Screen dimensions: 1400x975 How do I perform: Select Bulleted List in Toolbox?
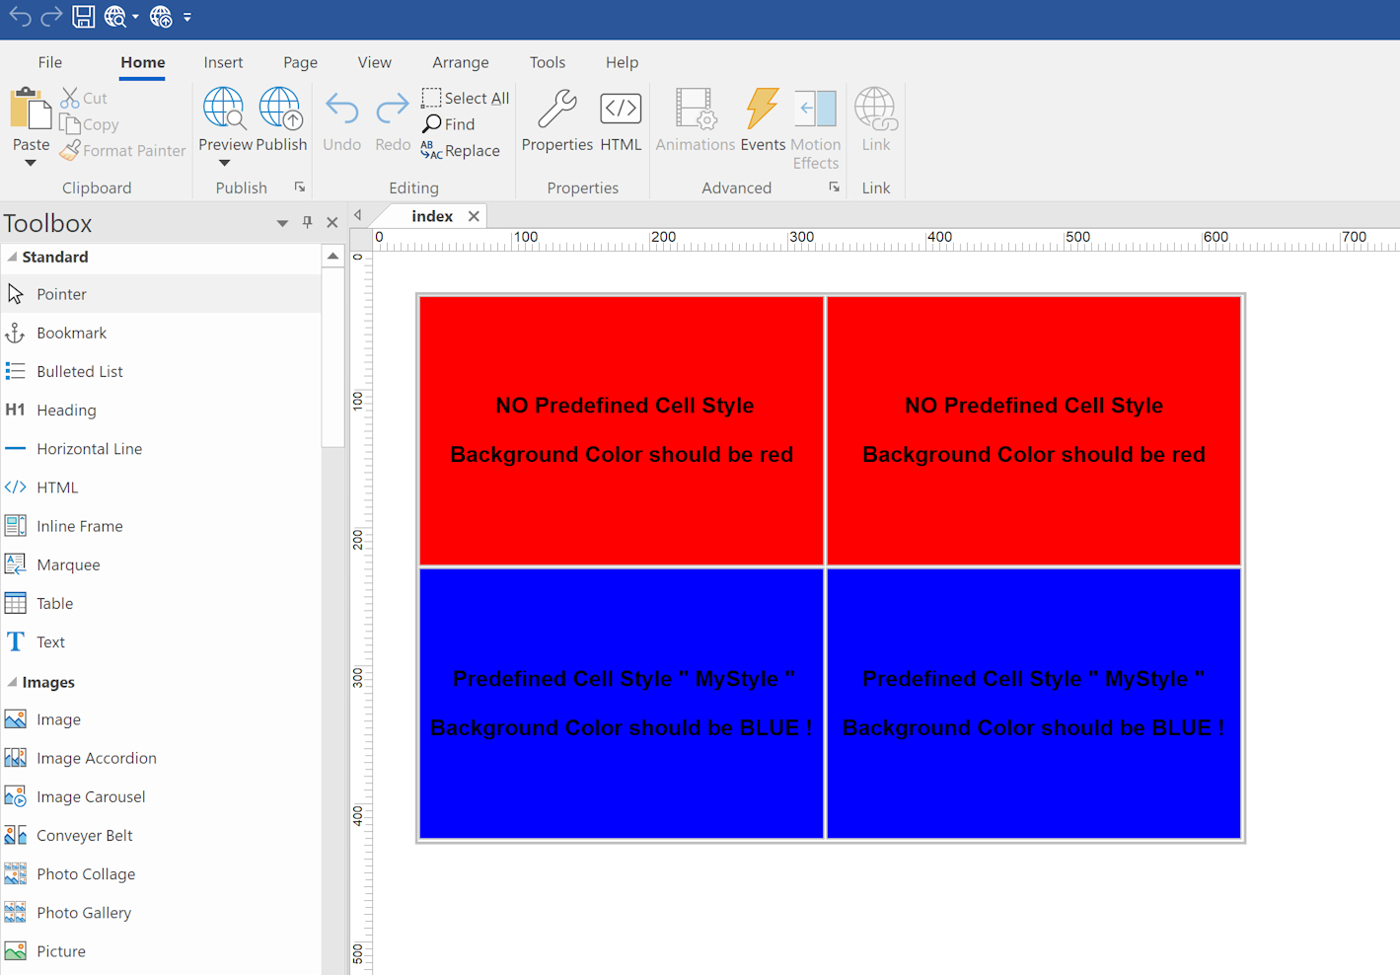[161, 371]
